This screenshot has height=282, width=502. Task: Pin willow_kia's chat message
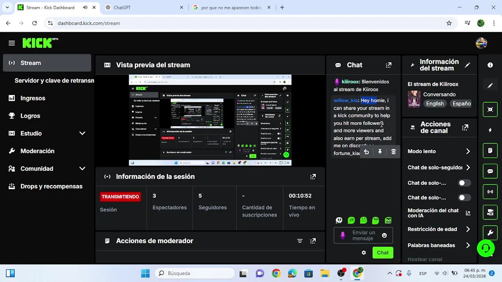[380, 152]
